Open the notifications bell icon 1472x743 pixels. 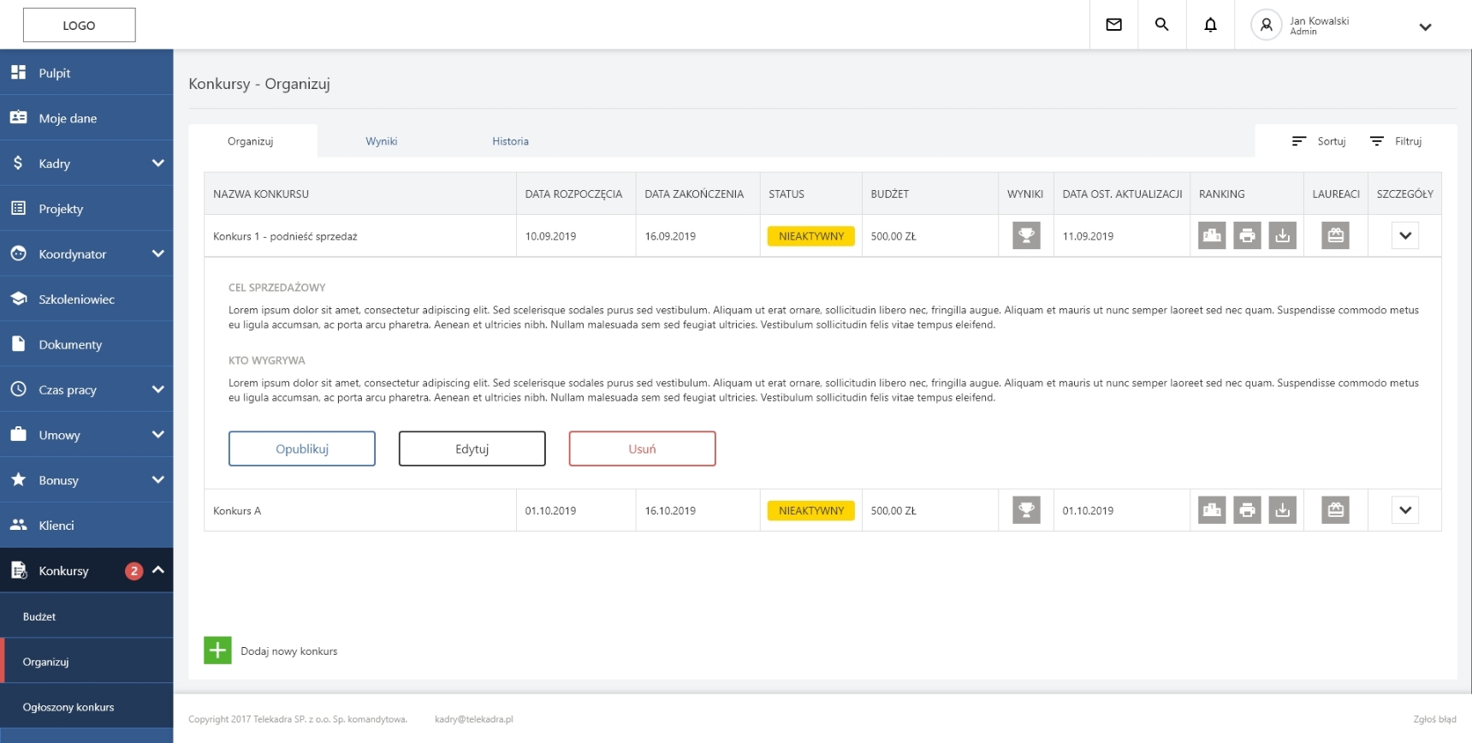tap(1210, 25)
